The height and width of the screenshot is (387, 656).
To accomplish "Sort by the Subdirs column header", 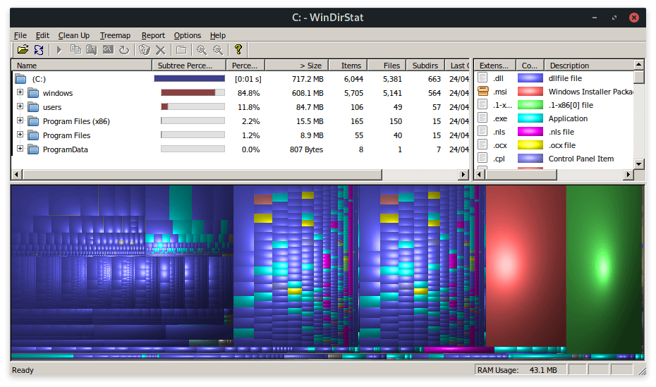I will coord(425,66).
